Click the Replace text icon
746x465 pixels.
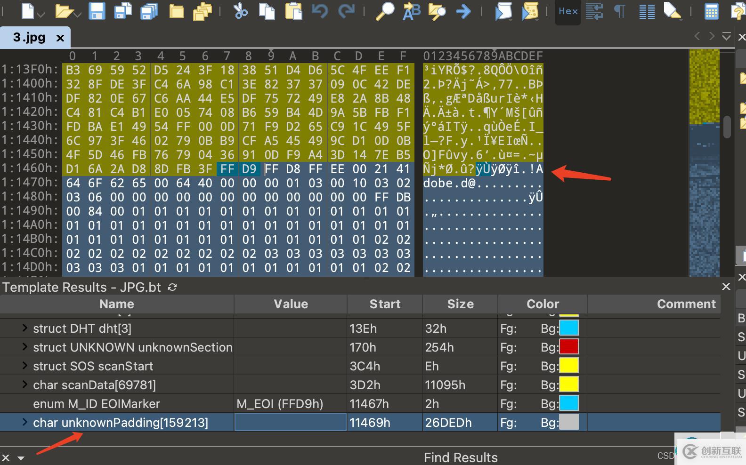point(411,11)
